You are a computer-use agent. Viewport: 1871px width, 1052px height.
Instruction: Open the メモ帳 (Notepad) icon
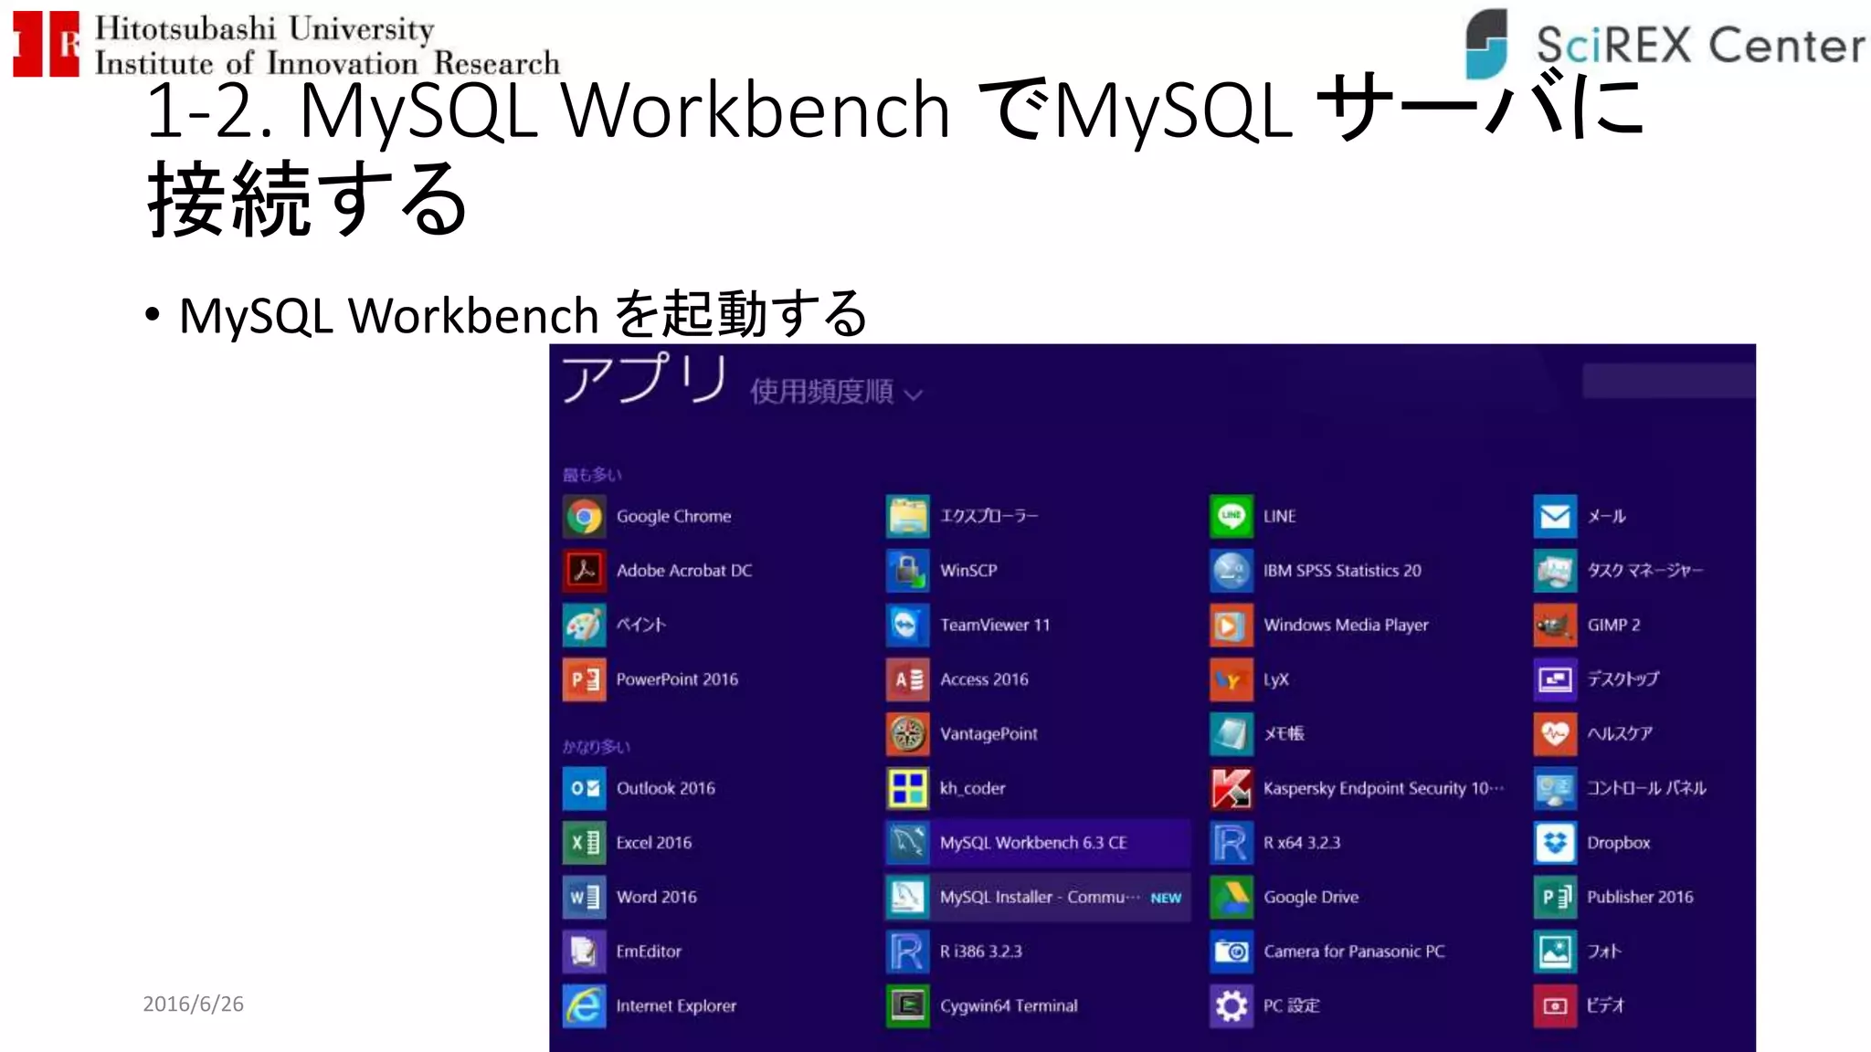(1231, 734)
